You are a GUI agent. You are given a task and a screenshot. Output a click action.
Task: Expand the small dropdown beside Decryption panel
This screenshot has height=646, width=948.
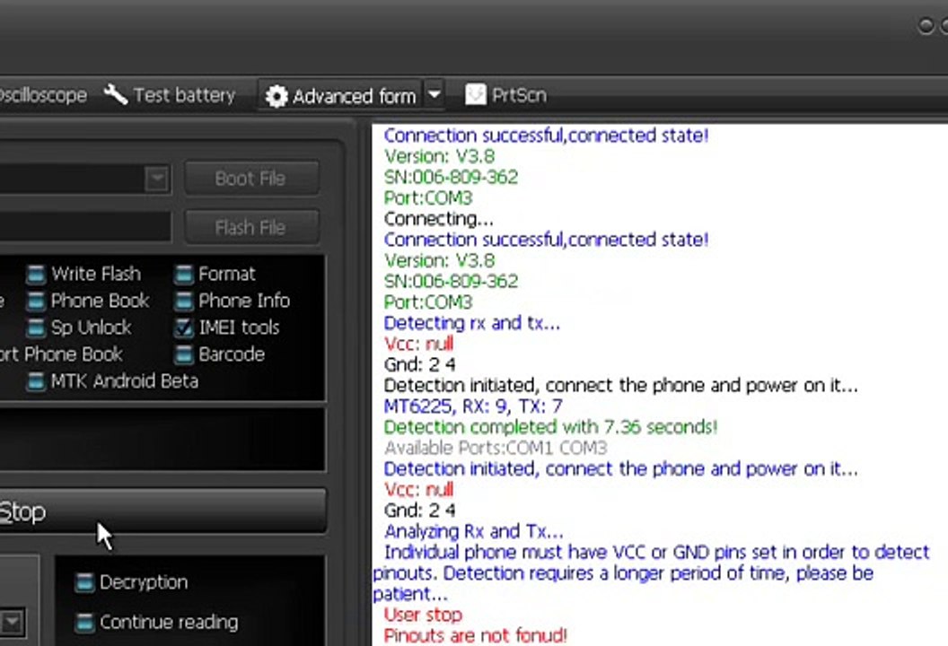12,622
